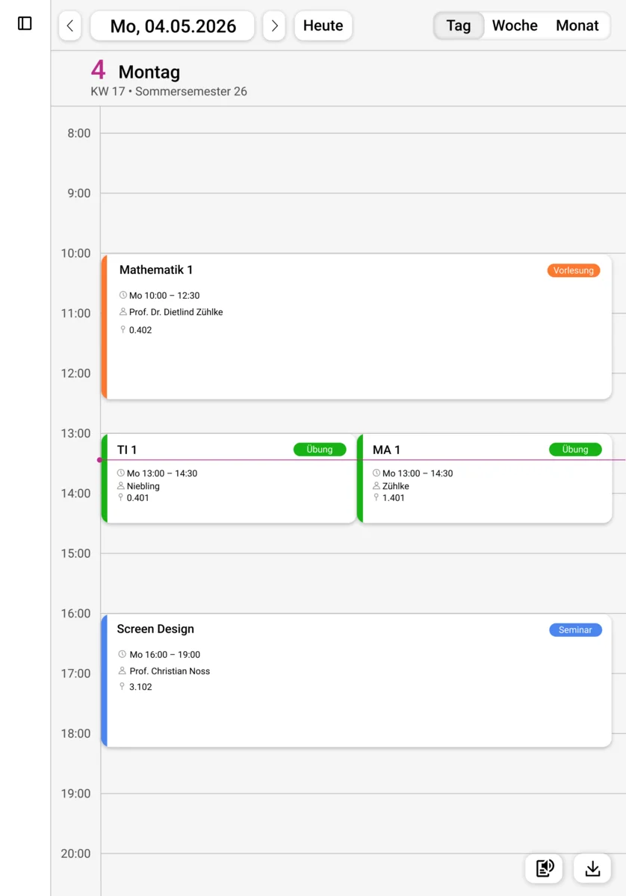Toggle the sidebar panel icon

pos(25,24)
